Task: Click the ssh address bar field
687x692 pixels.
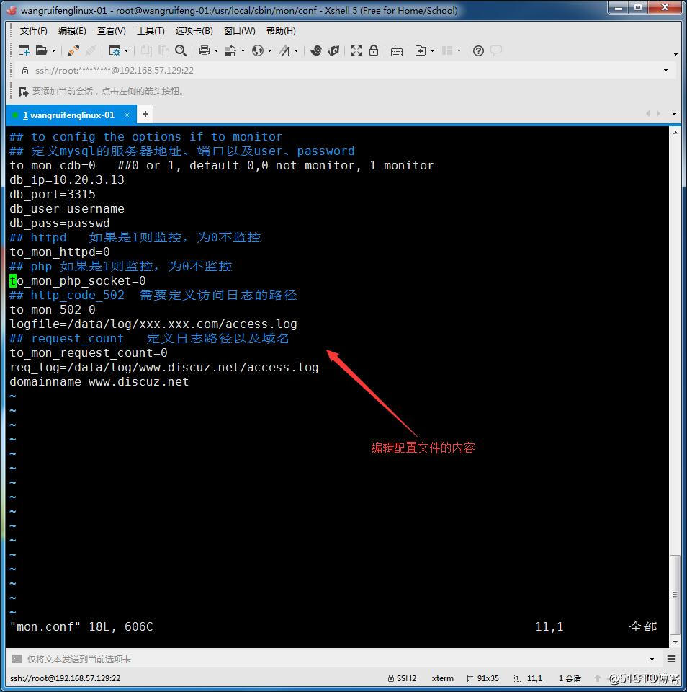Action: 346,71
